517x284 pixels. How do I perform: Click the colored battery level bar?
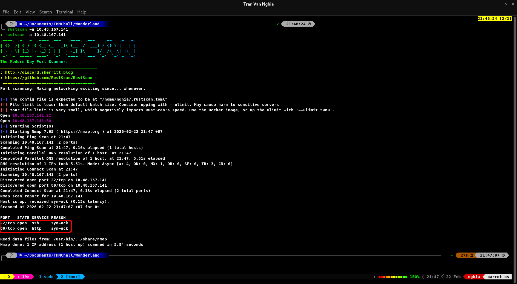click(x=393, y=277)
